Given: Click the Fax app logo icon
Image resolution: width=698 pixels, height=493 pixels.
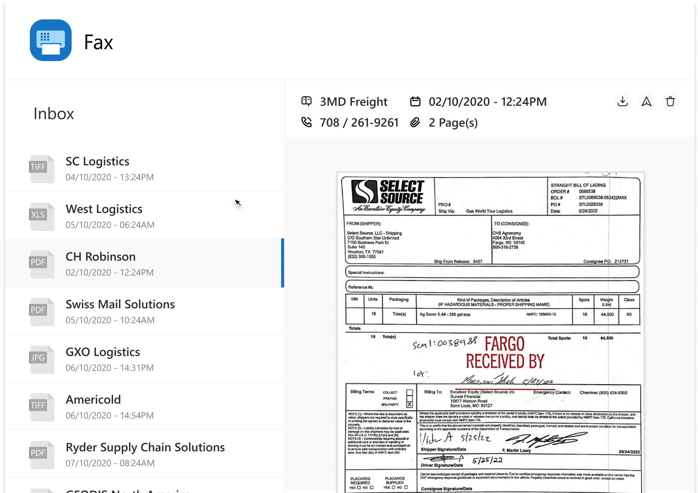Looking at the screenshot, I should point(51,40).
